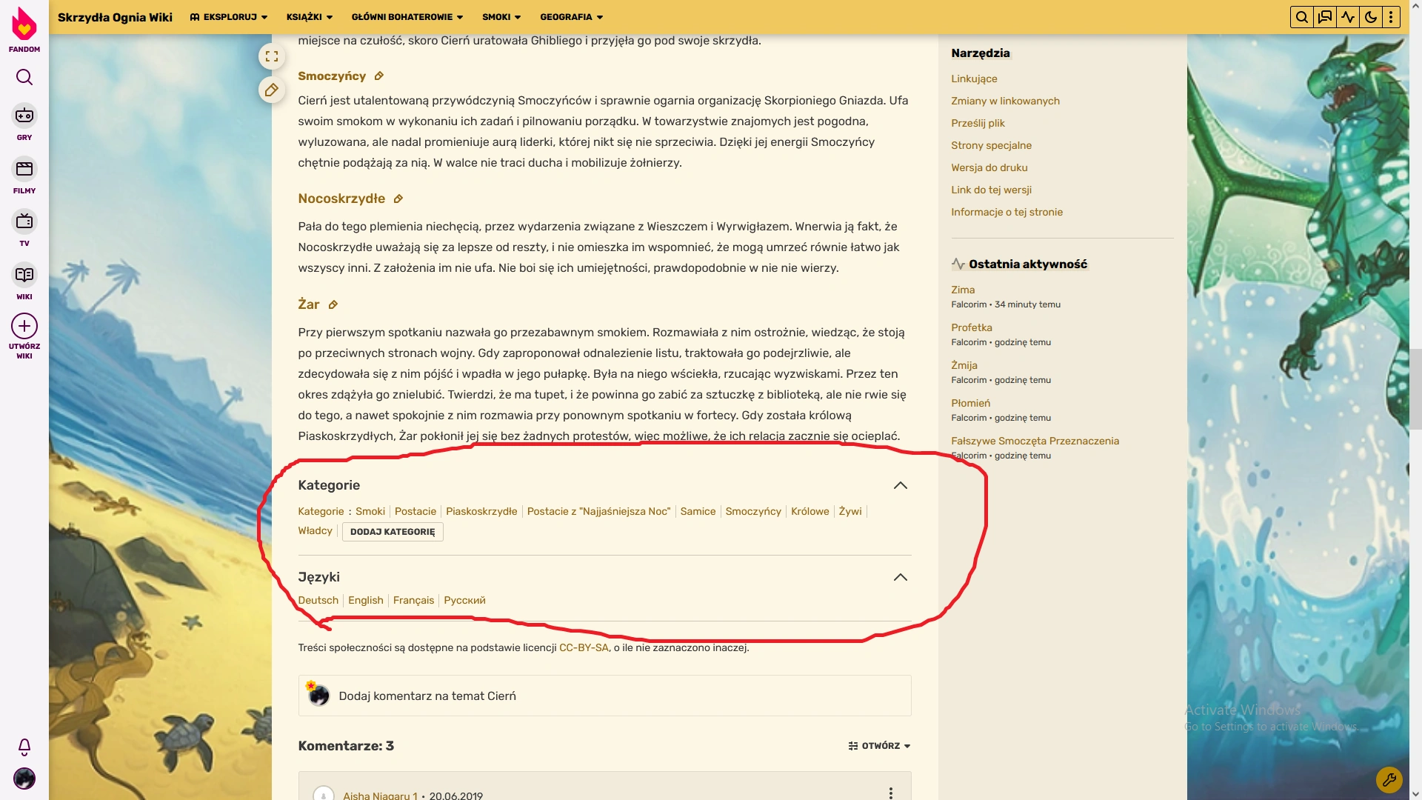The image size is (1422, 800).
Task: Open the Książki menu
Action: (309, 17)
